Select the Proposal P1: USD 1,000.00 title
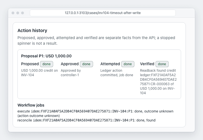The height and width of the screenshot is (140, 203). coord(46,56)
